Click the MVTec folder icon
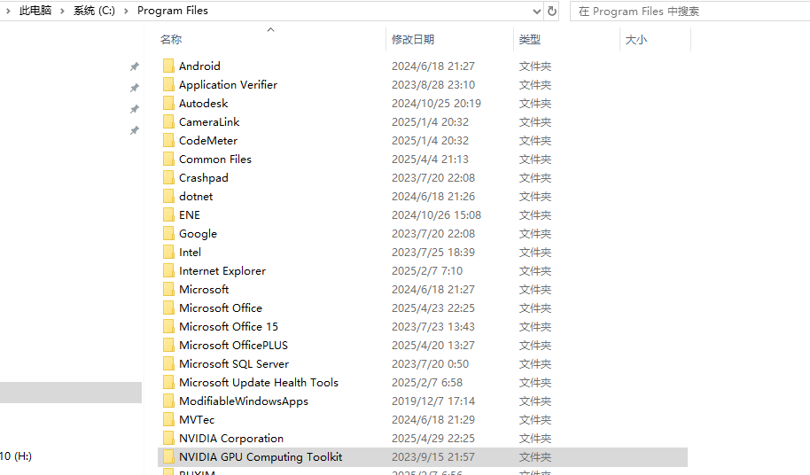This screenshot has width=810, height=475. click(x=168, y=419)
